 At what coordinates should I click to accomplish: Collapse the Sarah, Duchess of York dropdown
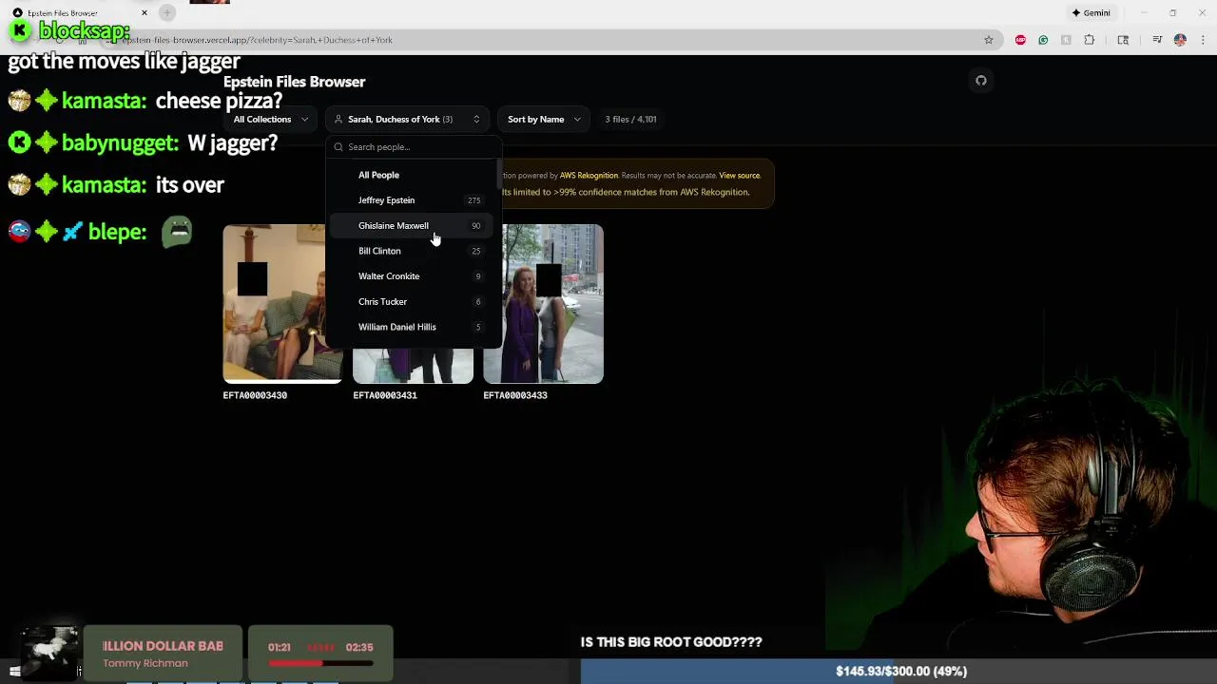[407, 120]
